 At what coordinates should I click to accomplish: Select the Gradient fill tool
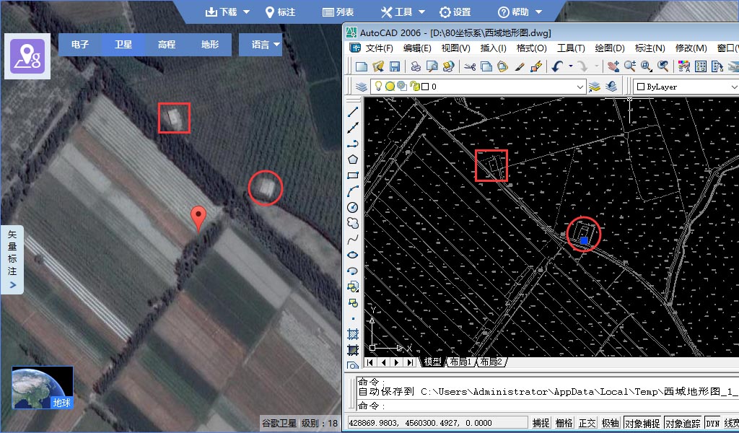pos(353,350)
